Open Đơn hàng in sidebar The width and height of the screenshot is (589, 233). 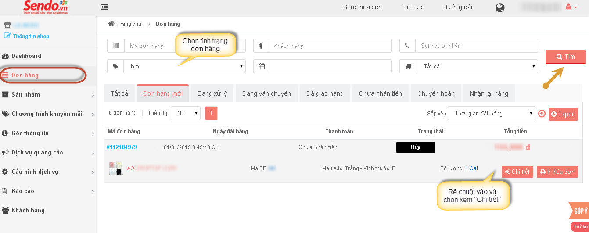pyautogui.click(x=25, y=75)
